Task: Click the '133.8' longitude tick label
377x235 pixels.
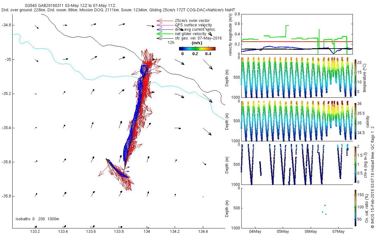Action: [x=119, y=232]
